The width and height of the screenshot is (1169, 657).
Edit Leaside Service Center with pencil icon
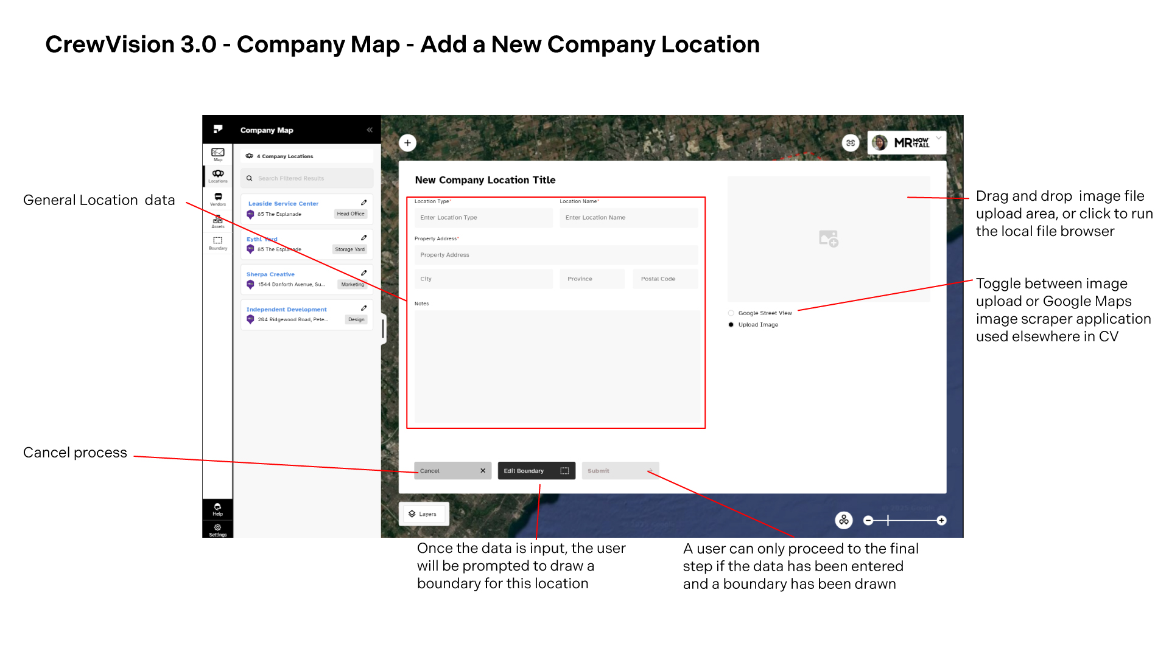(x=363, y=203)
